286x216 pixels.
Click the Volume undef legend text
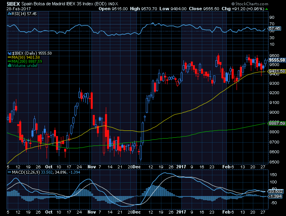pyautogui.click(x=25, y=66)
